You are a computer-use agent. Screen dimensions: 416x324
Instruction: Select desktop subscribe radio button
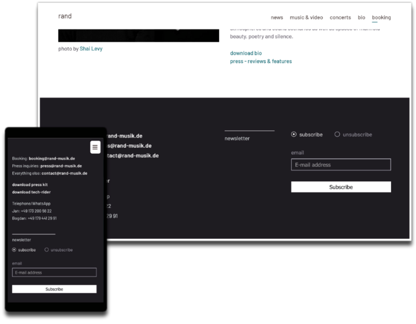click(x=294, y=134)
